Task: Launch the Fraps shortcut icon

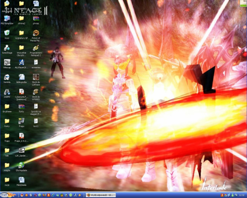Action: click(x=22, y=121)
